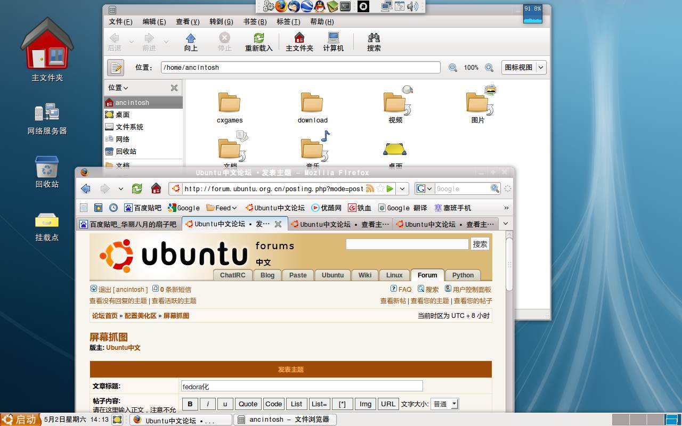Open the 启动 start menu
This screenshot has height=426, width=682.
coord(20,420)
